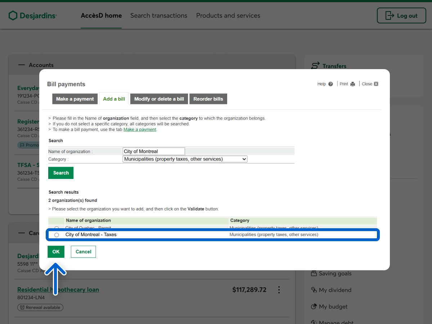
Task: Open the Category dropdown
Action: (185, 159)
